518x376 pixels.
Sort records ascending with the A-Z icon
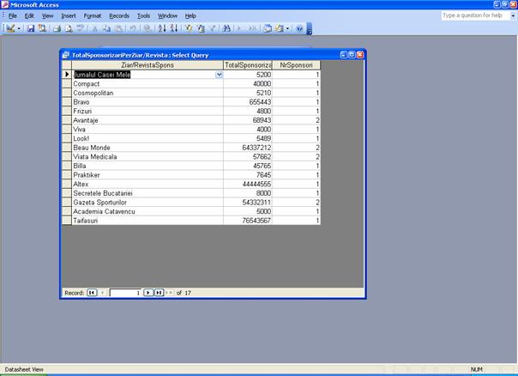click(160, 28)
